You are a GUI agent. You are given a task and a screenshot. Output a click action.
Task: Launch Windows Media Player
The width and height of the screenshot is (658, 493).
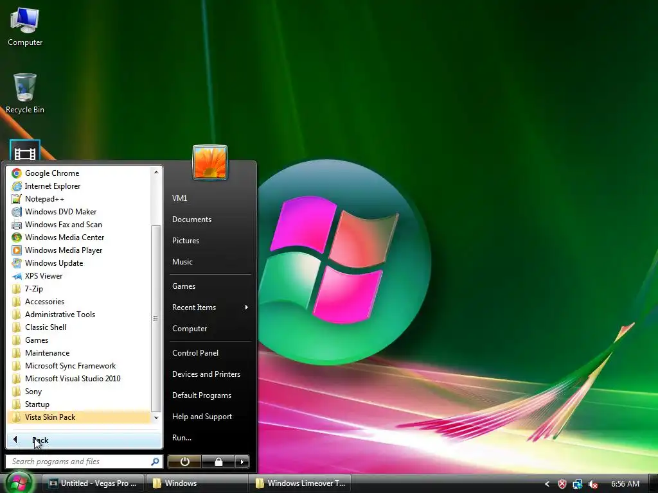[x=79, y=250]
